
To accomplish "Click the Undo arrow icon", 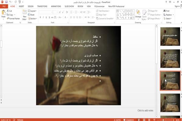I will (x=10, y=2).
